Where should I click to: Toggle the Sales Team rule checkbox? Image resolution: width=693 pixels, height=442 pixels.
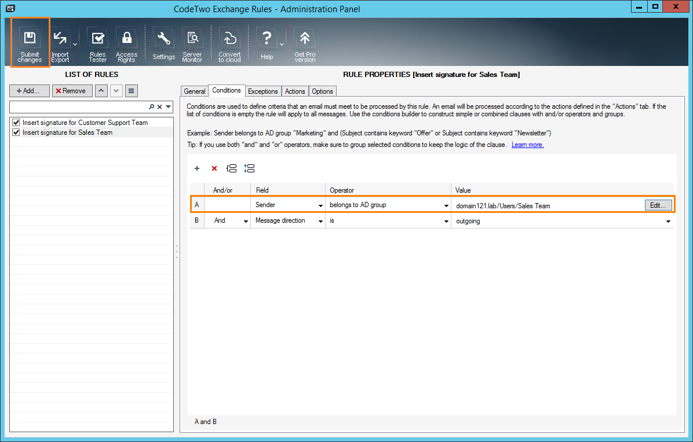click(16, 132)
